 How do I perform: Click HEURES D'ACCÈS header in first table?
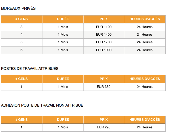145,19
